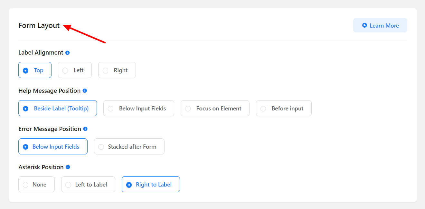Set error message Below Input Fields
Screen dimensions: 425x209
(53, 147)
